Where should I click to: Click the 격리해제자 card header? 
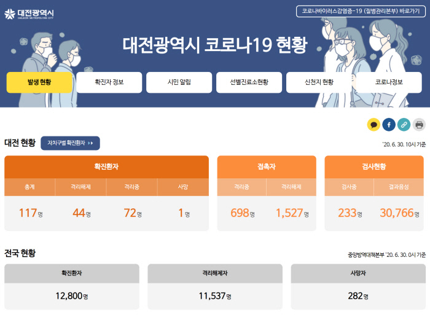[x=215, y=273]
